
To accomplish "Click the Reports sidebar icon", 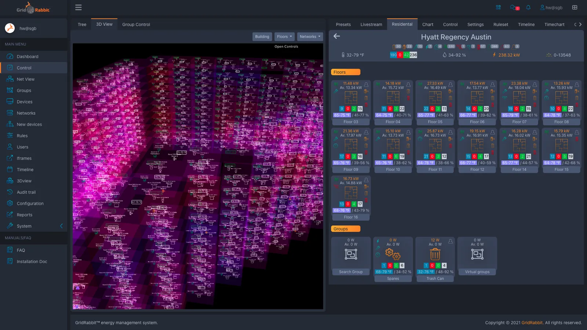I will tap(10, 214).
